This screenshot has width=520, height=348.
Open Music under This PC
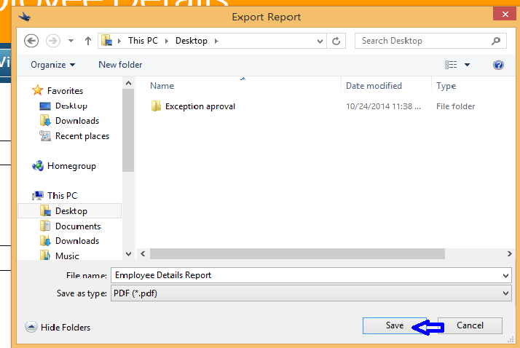pos(67,256)
